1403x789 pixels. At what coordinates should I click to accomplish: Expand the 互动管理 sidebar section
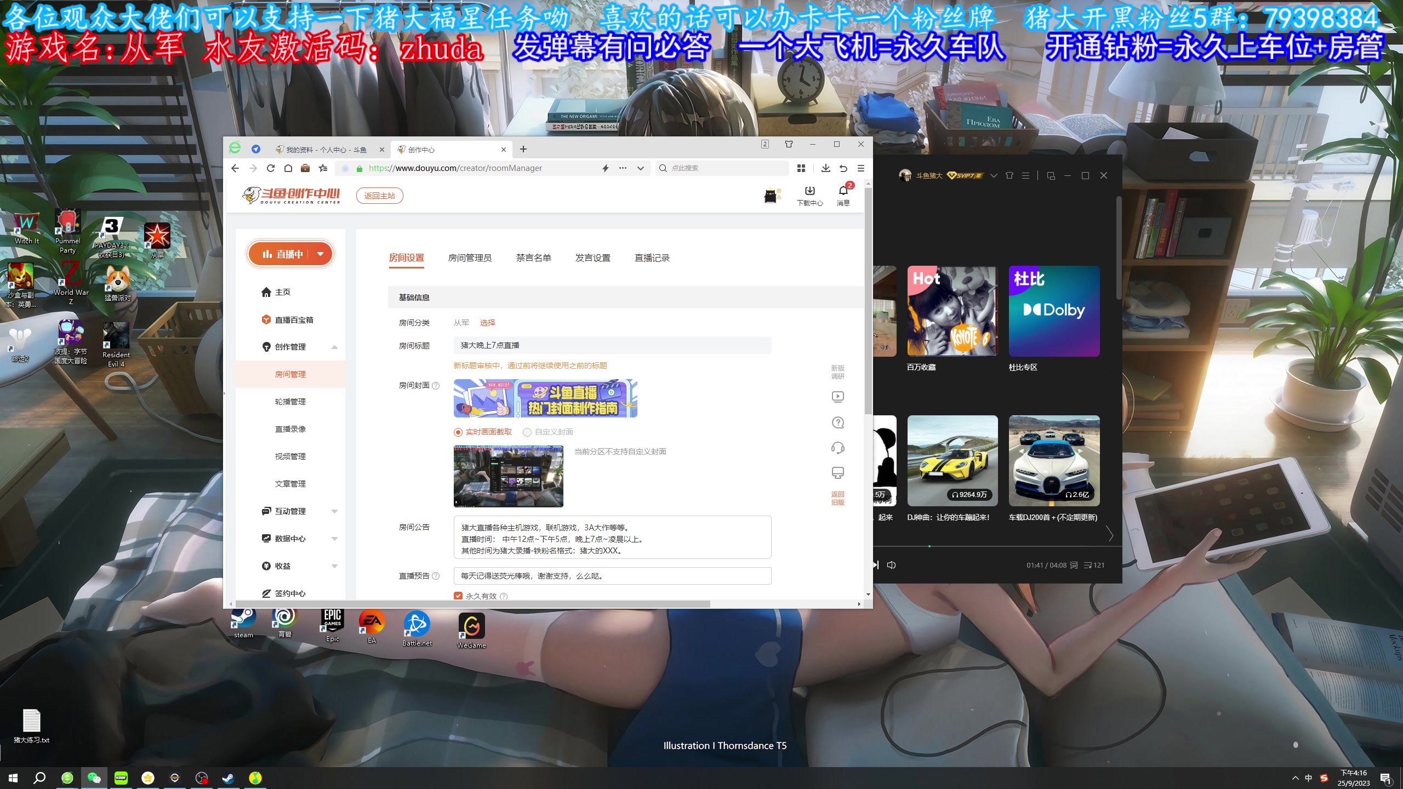pyautogui.click(x=334, y=511)
